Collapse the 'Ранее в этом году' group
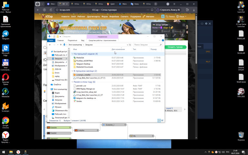Screen dimensions: 248x155 coord(72,82)
